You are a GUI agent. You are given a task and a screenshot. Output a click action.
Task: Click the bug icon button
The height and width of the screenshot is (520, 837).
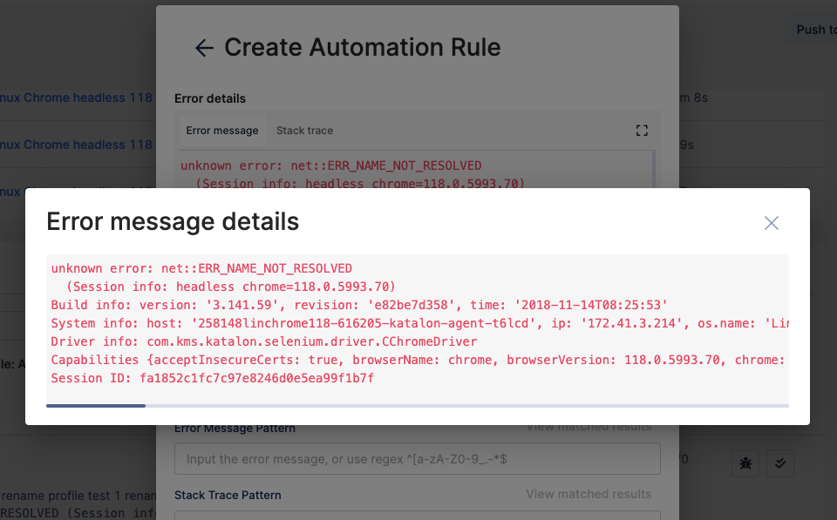745,464
